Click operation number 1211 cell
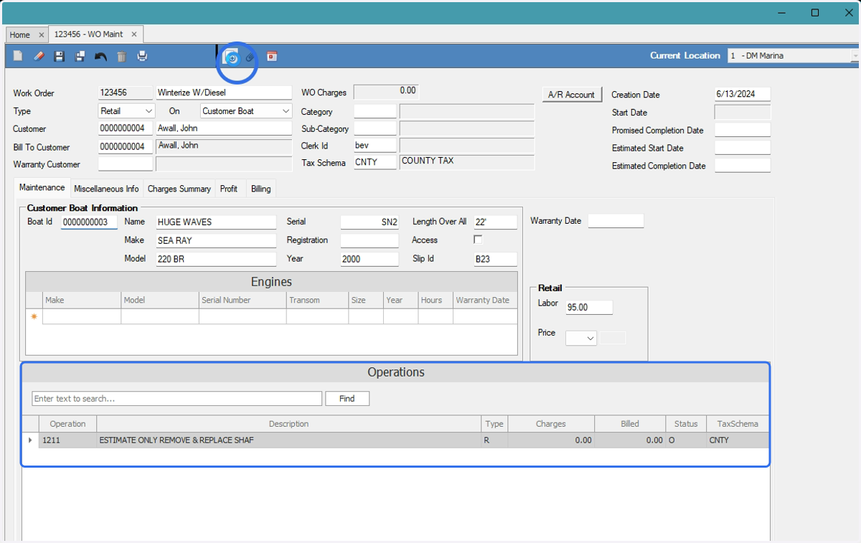The width and height of the screenshot is (861, 543). (68, 440)
